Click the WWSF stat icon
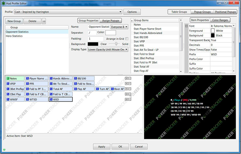Viewport: 241px width, 154px height. pyautogui.click(x=8, y=100)
